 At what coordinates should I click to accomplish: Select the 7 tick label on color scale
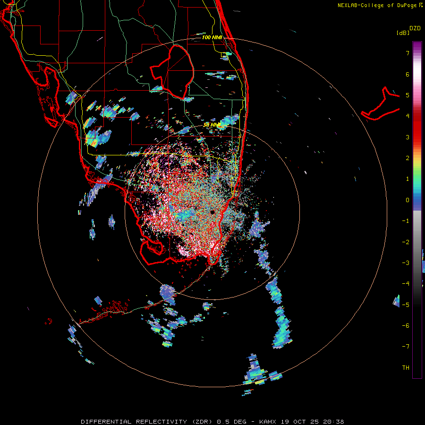point(408,53)
